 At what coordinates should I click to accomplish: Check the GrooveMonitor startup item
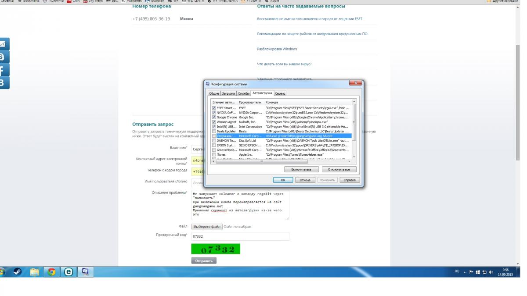214,150
